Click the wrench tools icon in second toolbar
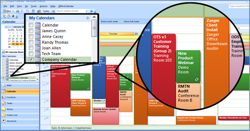This screenshot has height=131, width=250. tap(4, 16)
